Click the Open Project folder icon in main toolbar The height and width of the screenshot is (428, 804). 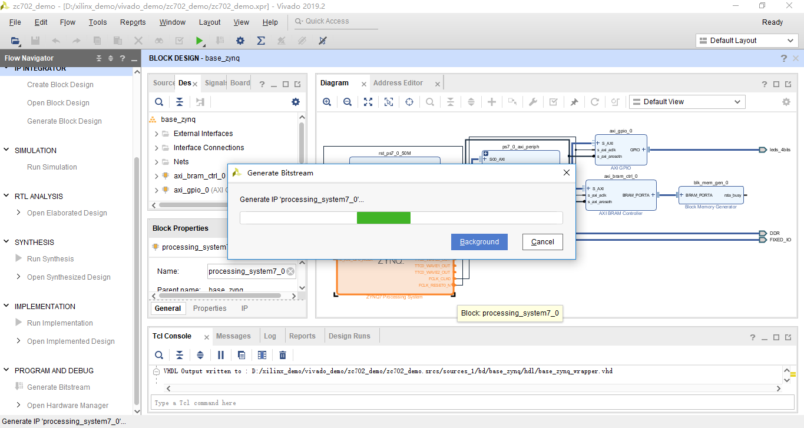(15, 41)
